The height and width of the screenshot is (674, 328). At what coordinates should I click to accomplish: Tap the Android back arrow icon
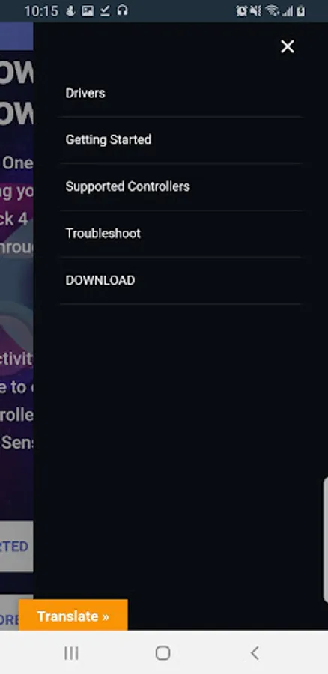click(x=255, y=653)
